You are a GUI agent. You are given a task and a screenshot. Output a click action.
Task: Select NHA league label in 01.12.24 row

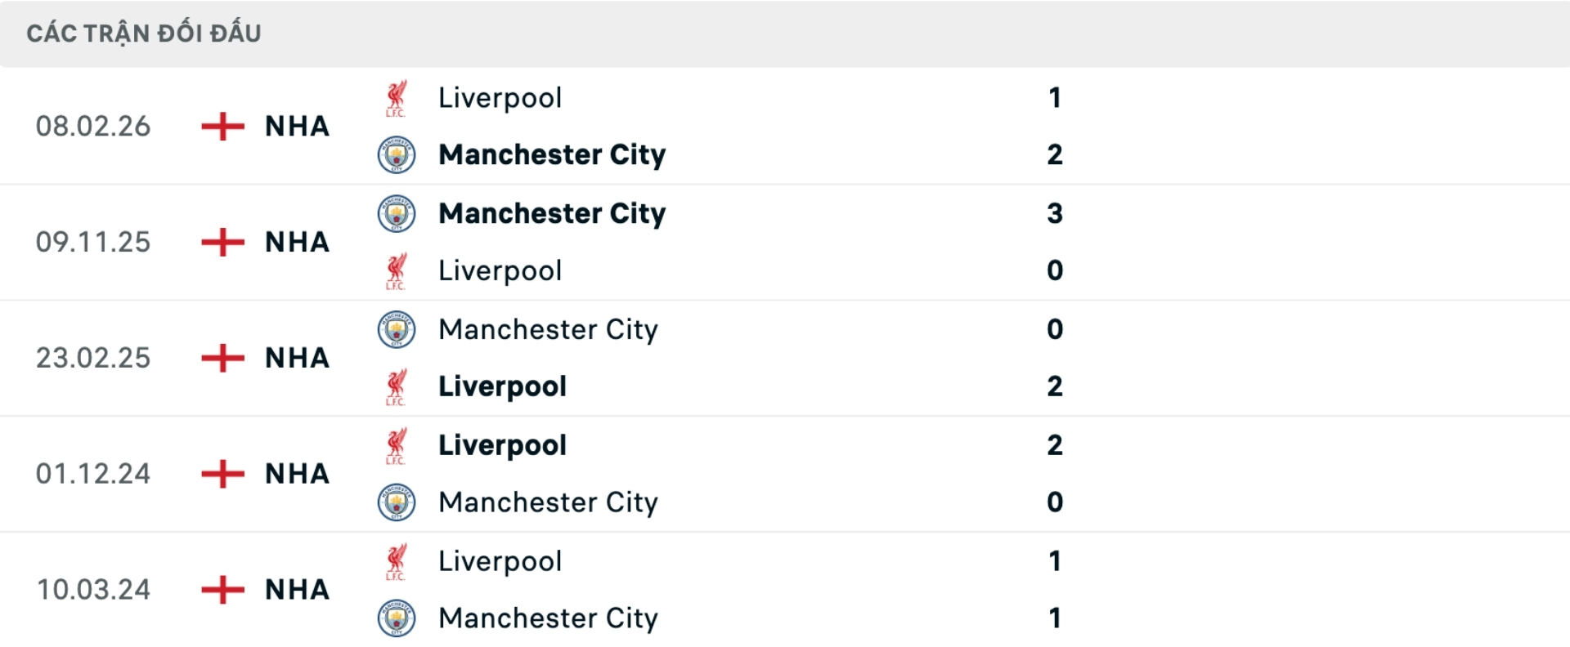[297, 474]
